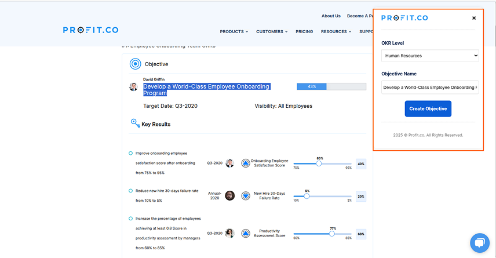This screenshot has height=258, width=496.
Task: Click the Create Objective button
Action: click(428, 109)
